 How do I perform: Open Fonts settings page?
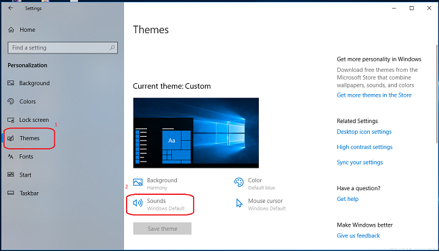point(26,156)
